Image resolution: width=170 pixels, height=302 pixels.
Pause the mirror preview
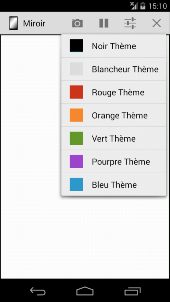pos(104,23)
